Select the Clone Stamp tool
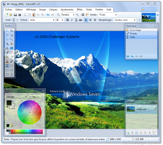The width and height of the screenshot is (163, 145). (x=7, y=61)
